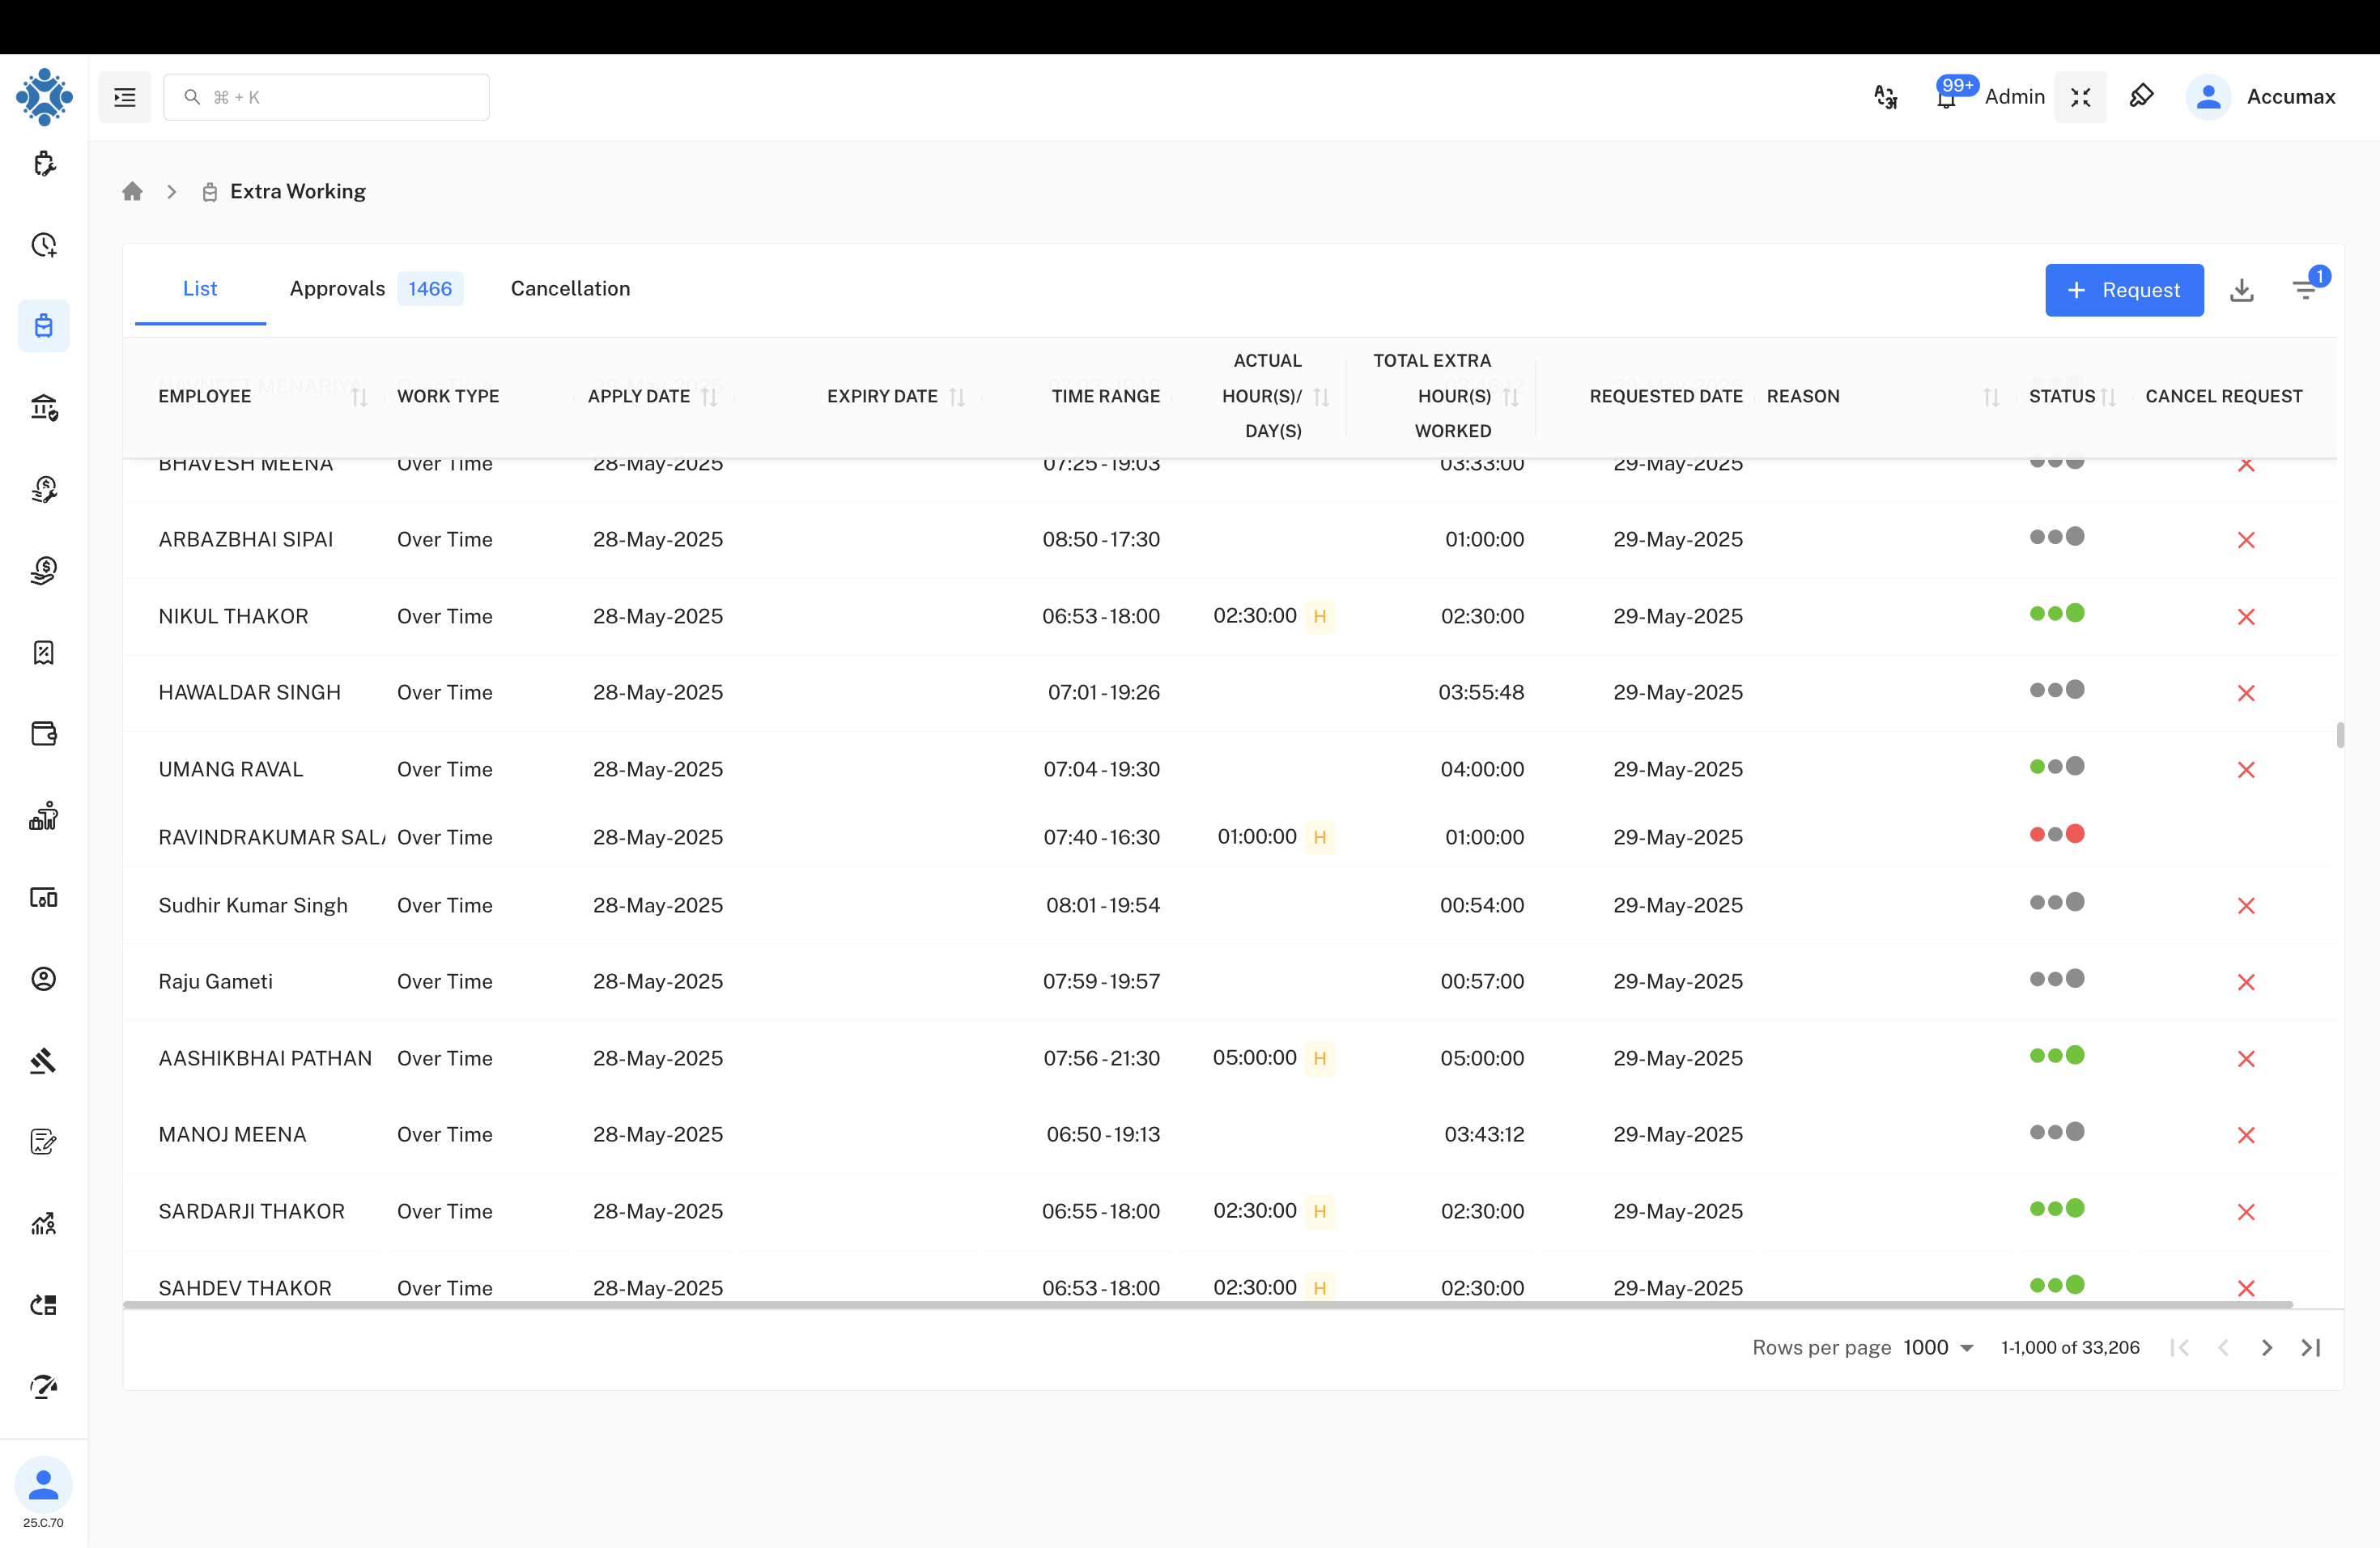Open Rows per page dropdown

(1938, 1347)
